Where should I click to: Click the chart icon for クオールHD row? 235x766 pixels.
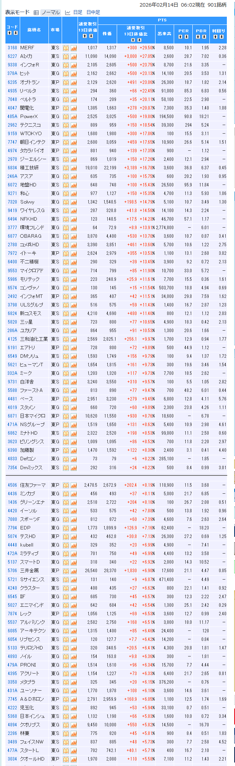74,759
